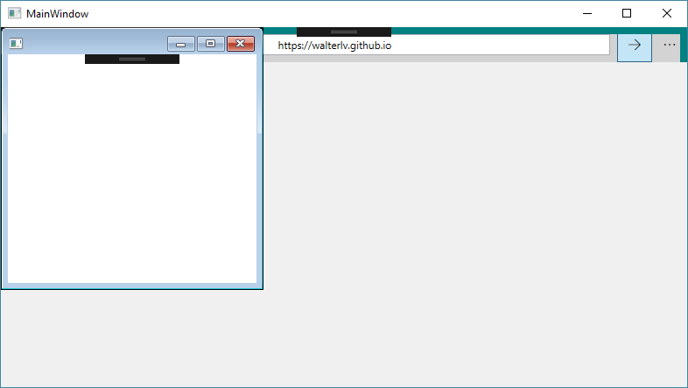Click the child window's title bar icon
The width and height of the screenshot is (688, 388).
(16, 44)
